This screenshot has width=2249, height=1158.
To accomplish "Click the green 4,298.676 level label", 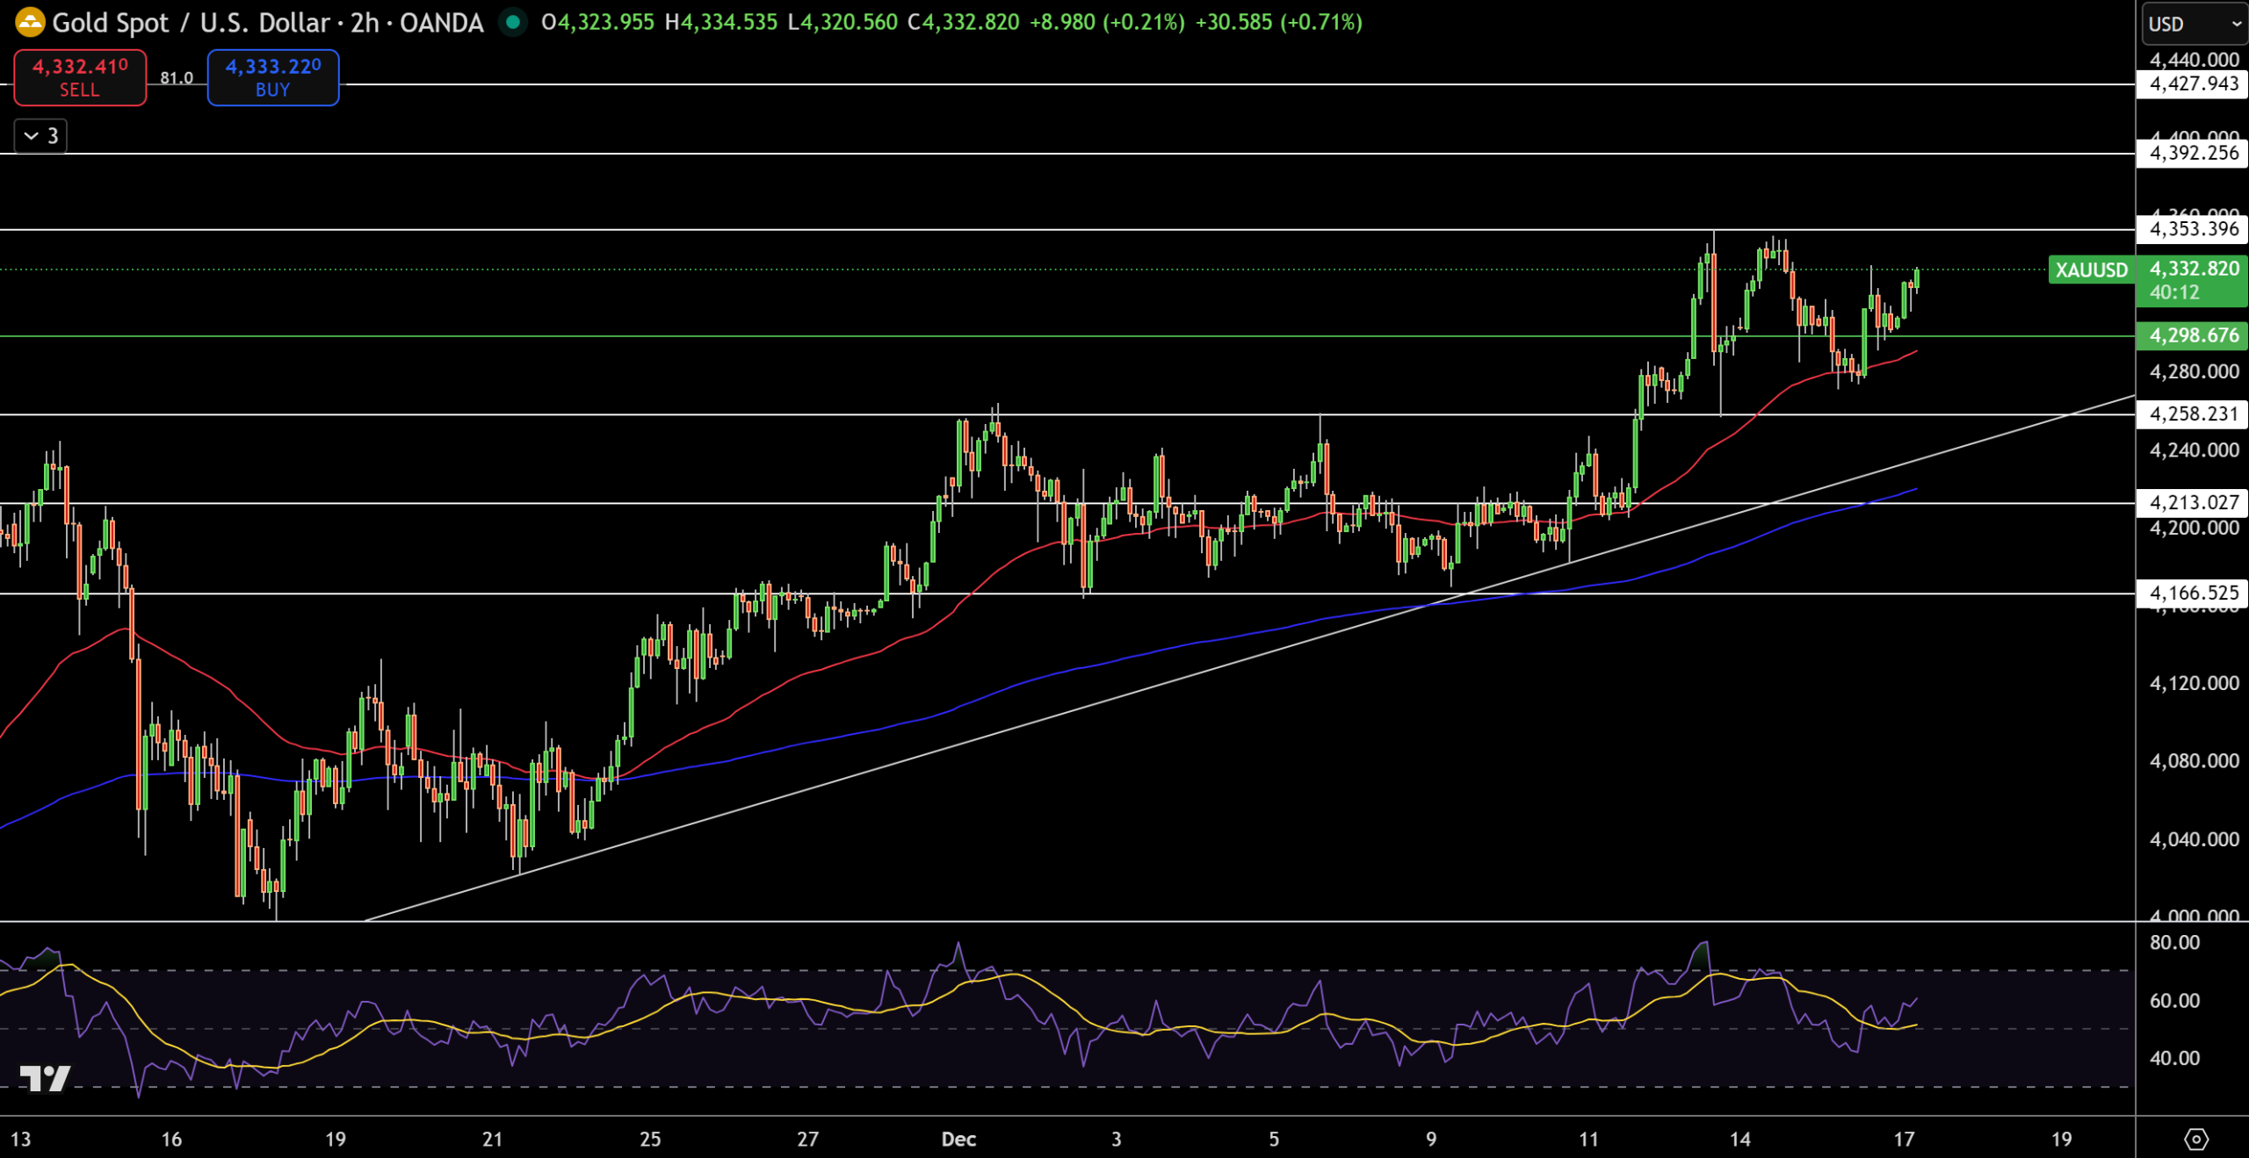I will pos(2191,336).
